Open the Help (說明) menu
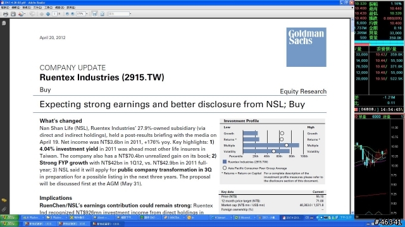405x227 pixels. pos(71,8)
